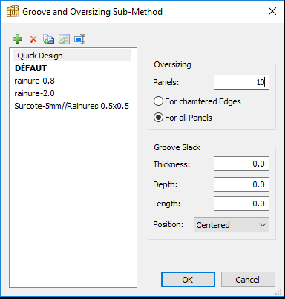Click the dialog title bar application icon
The height and width of the screenshot is (299, 285).
13,11
